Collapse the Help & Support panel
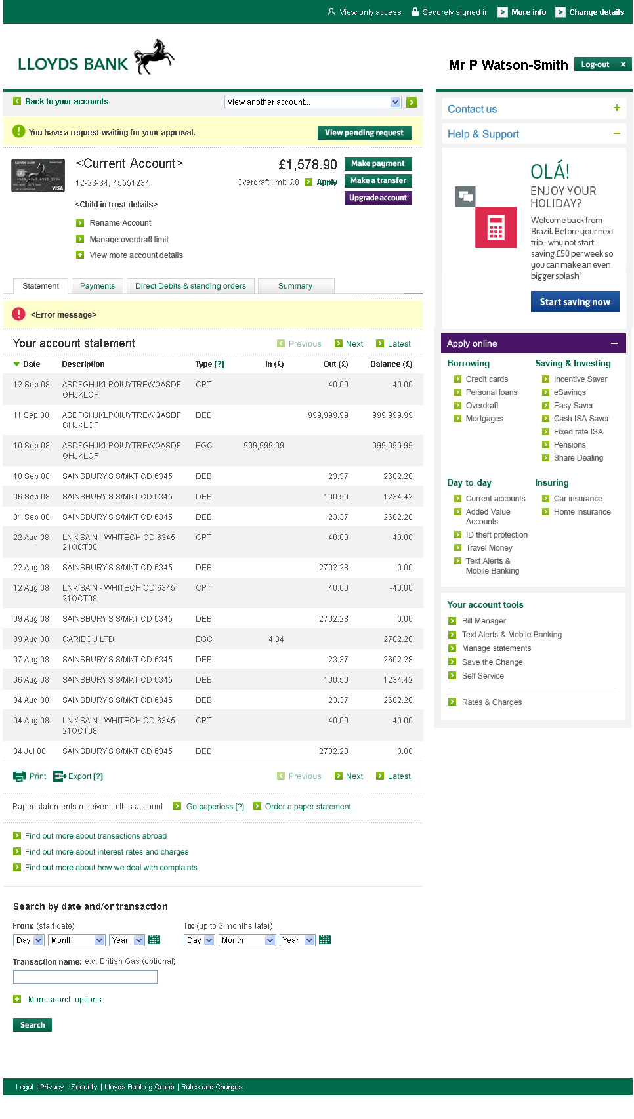Image resolution: width=634 pixels, height=1119 pixels. pyautogui.click(x=616, y=133)
